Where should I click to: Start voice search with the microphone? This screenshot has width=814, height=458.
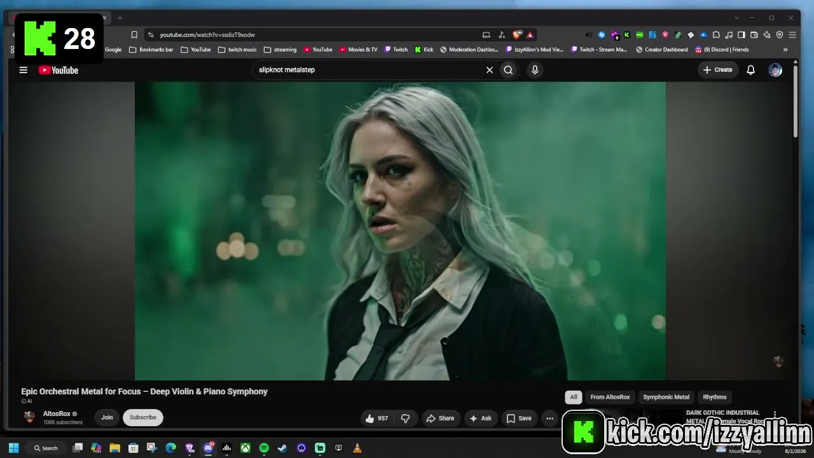coord(535,70)
